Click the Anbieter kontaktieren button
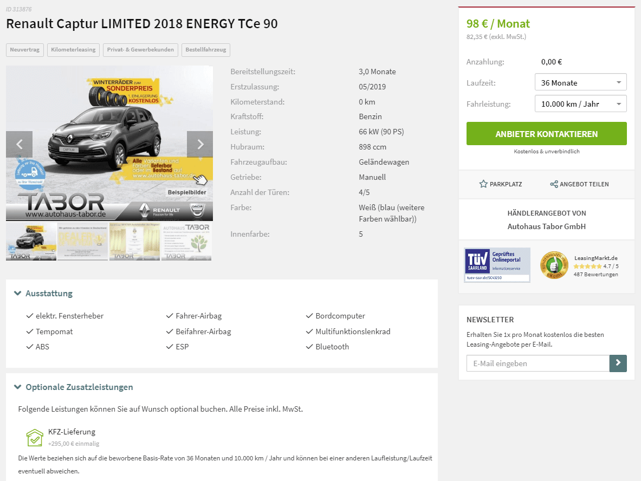This screenshot has height=481, width=641. (546, 134)
